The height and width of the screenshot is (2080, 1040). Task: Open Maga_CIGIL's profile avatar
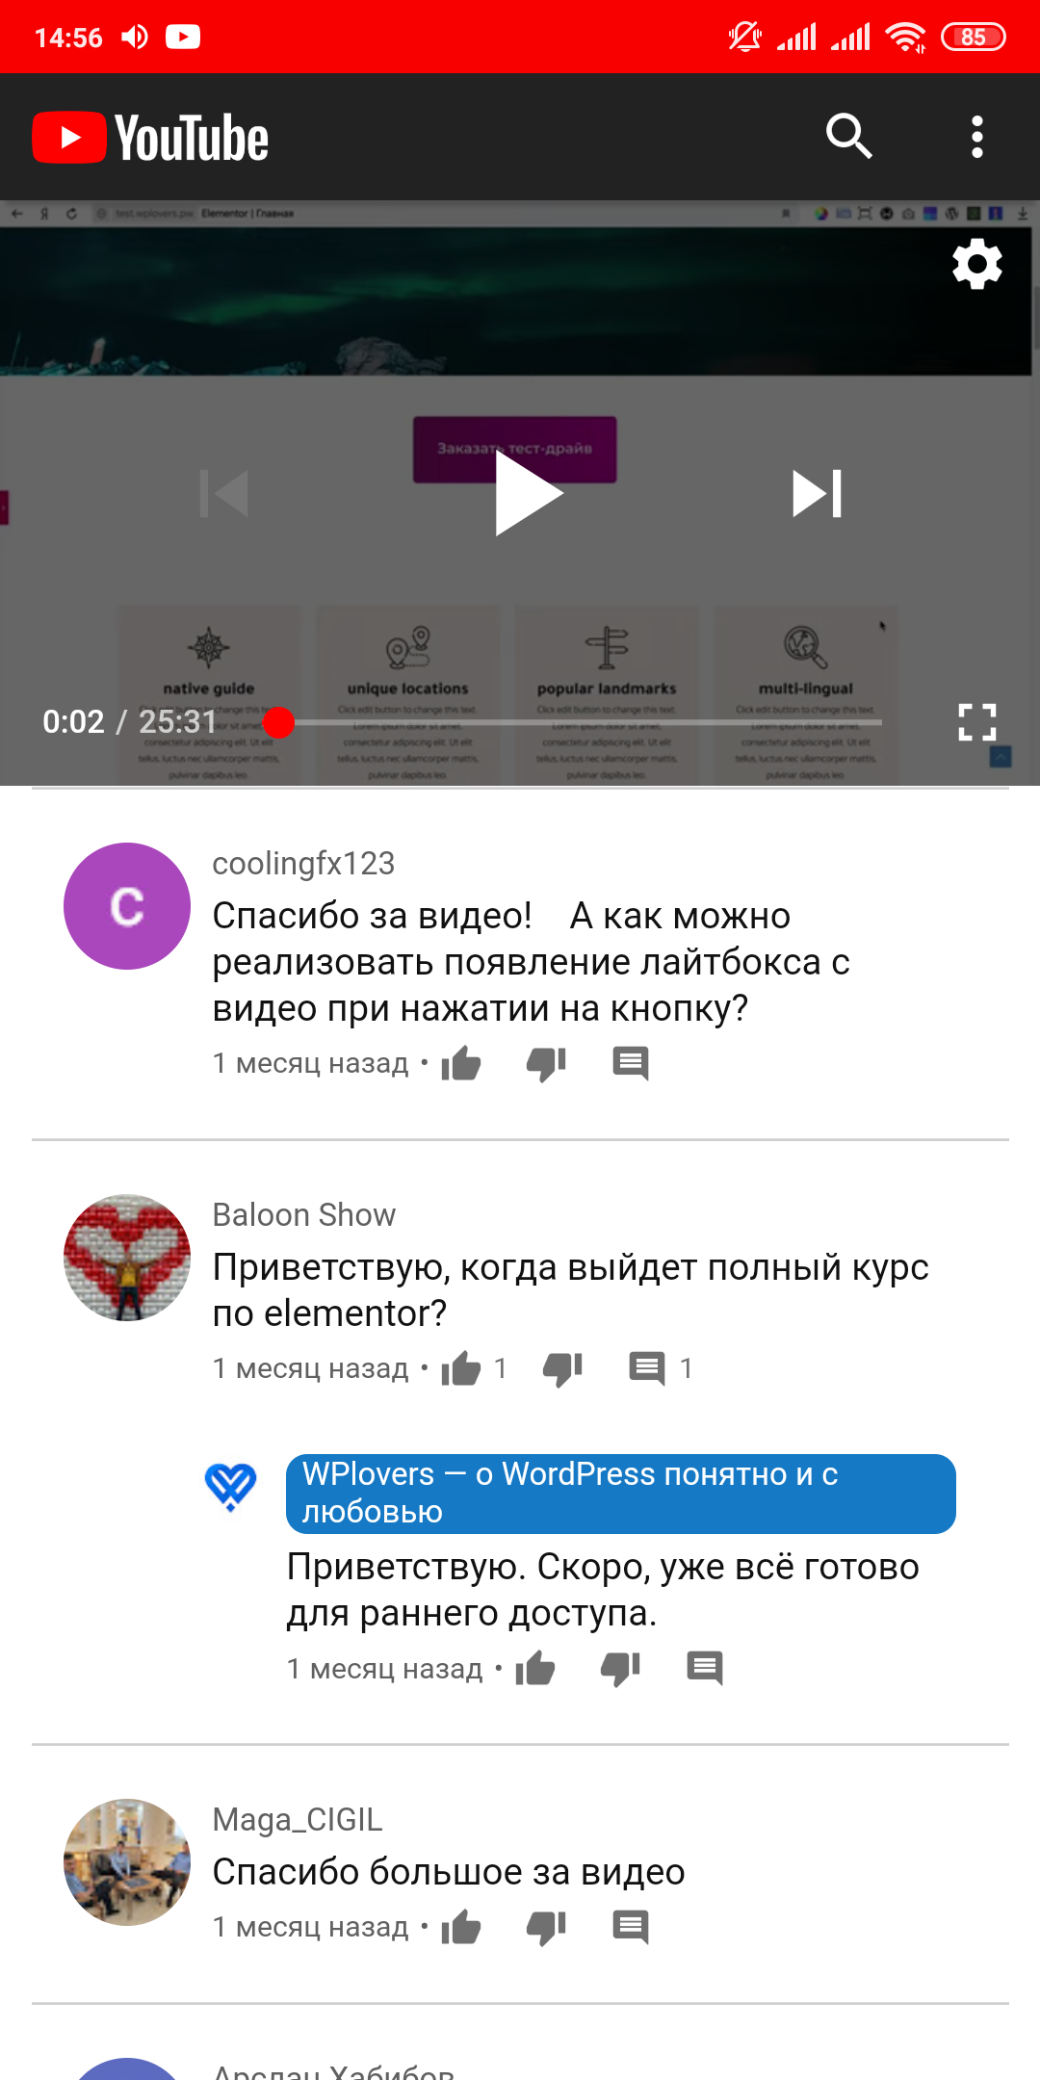tap(127, 1862)
